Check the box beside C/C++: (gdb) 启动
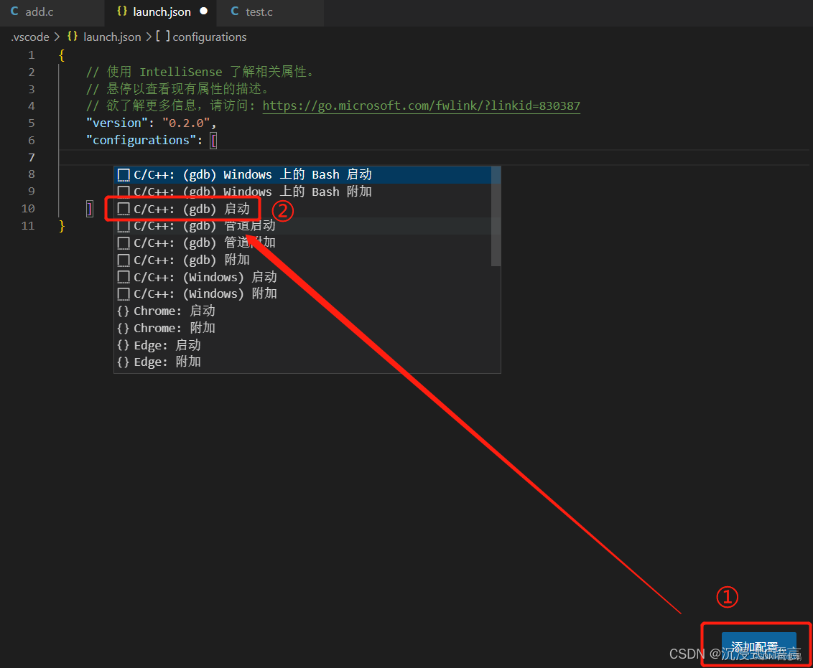Image resolution: width=813 pixels, height=668 pixels. click(123, 209)
